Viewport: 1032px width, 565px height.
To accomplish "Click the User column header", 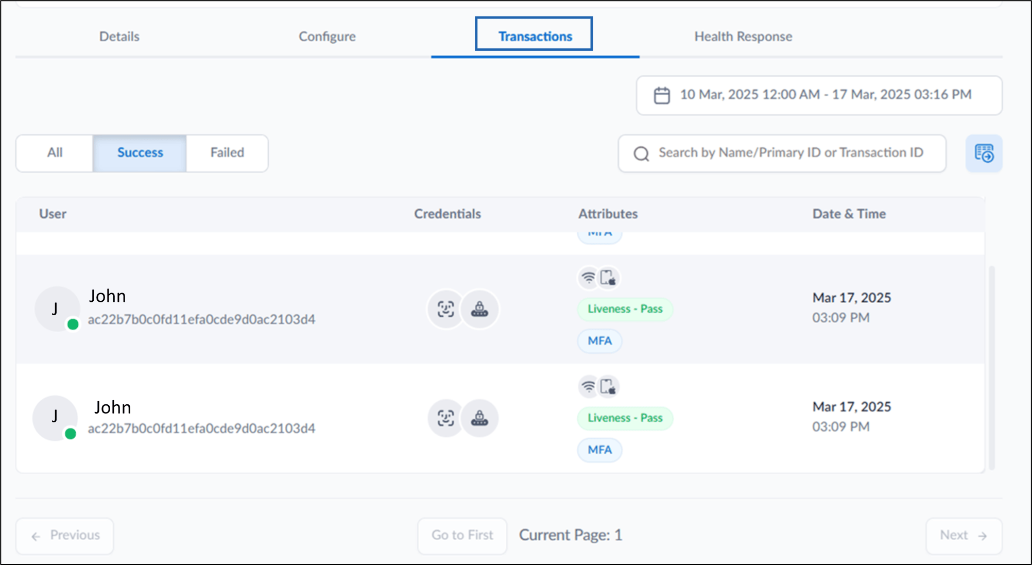I will click(53, 214).
